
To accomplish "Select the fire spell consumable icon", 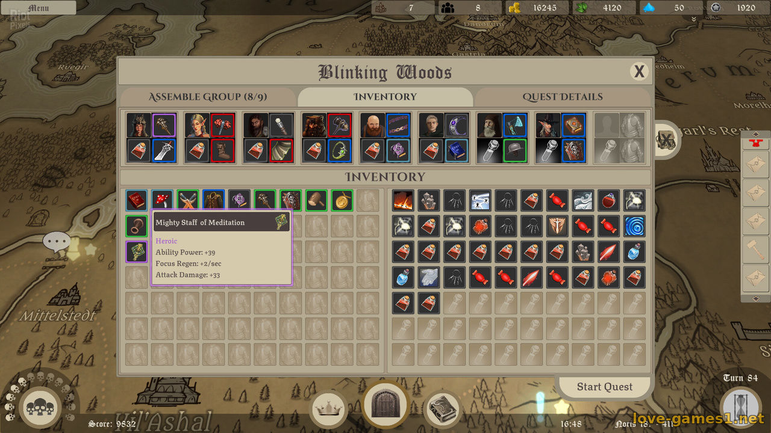I will pyautogui.click(x=404, y=200).
